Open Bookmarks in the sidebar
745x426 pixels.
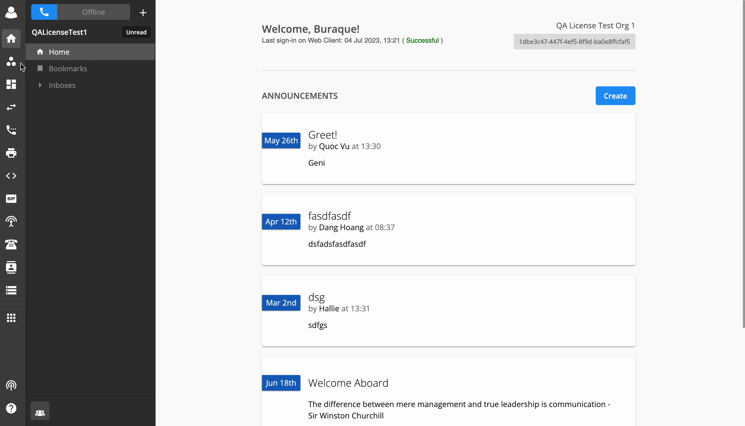[x=91, y=68]
